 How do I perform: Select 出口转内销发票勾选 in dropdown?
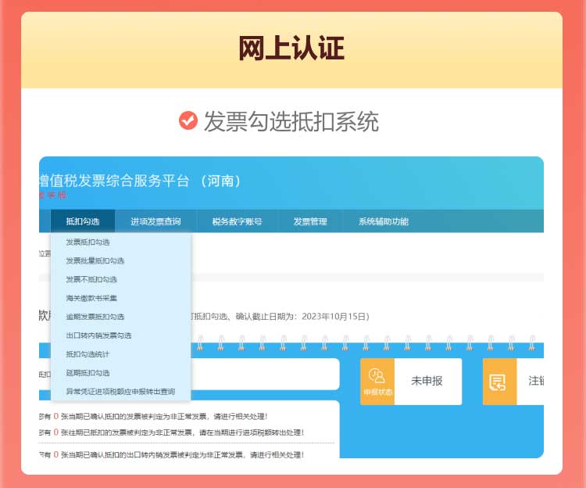point(98,335)
